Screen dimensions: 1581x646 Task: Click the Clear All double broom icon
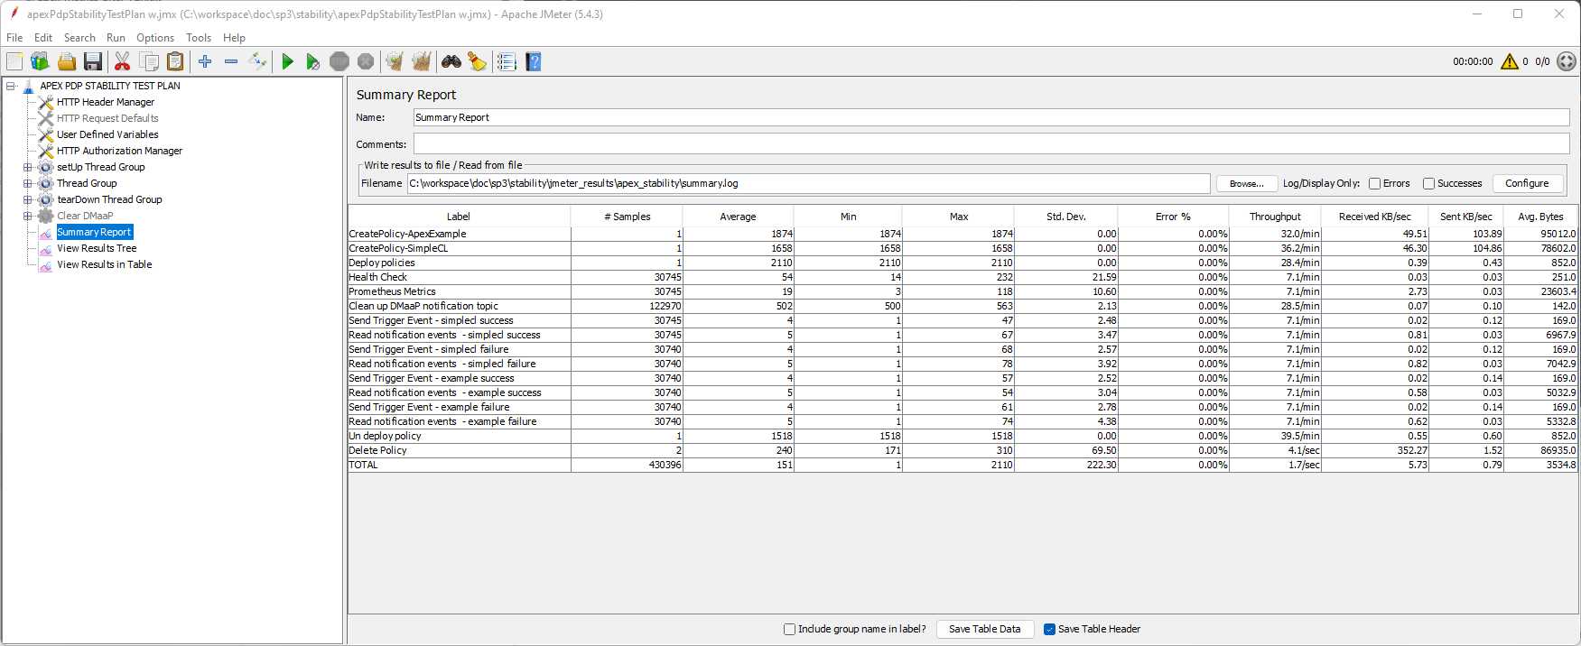pos(421,61)
